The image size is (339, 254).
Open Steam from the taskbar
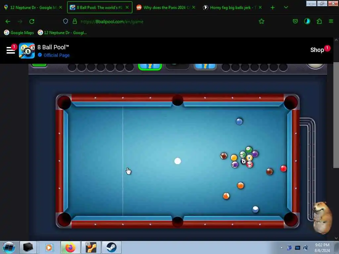coord(111,247)
